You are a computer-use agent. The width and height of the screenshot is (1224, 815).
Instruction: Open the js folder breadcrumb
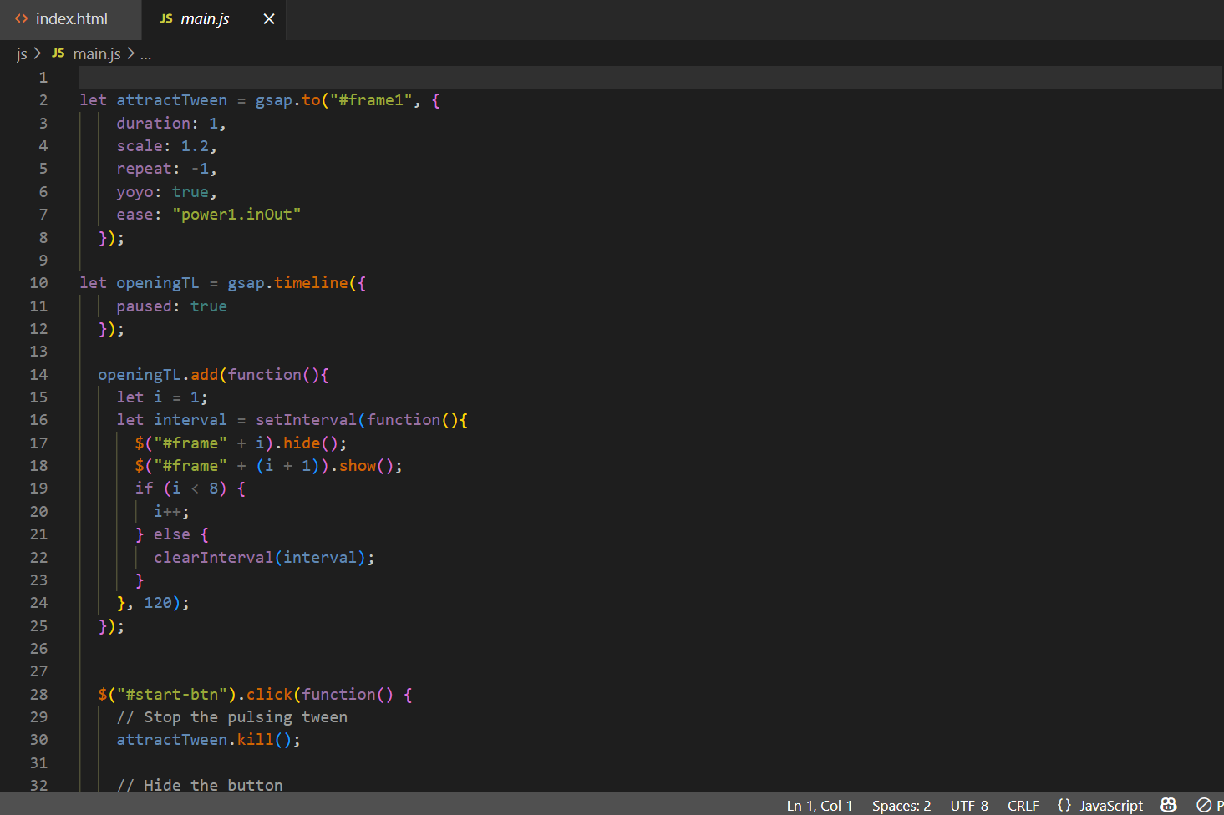[22, 53]
